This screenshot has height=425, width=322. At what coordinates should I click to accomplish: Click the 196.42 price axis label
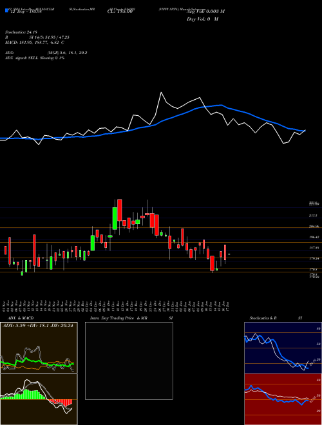click(314, 237)
